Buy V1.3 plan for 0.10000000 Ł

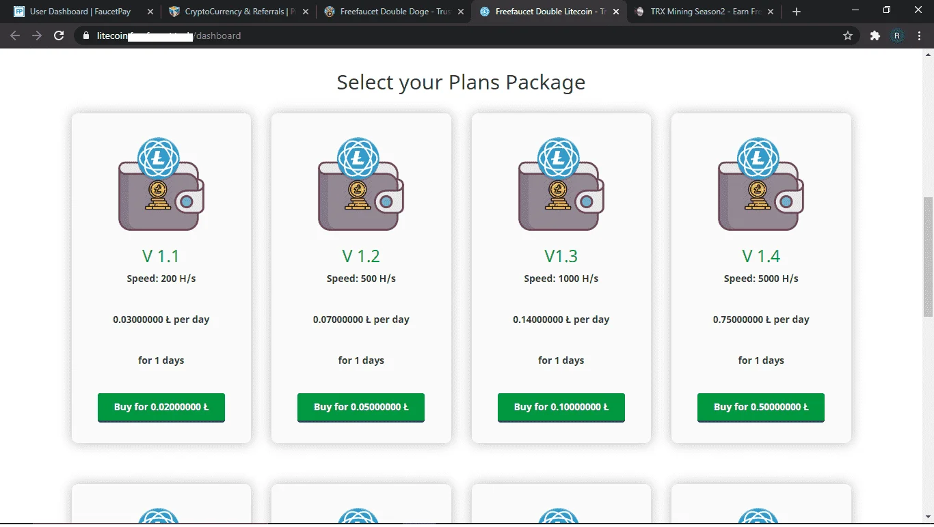tap(561, 408)
